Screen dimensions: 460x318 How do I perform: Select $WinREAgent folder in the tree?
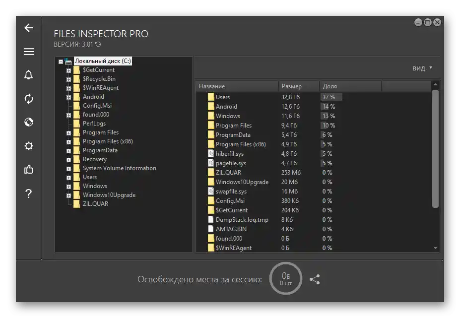pos(101,88)
